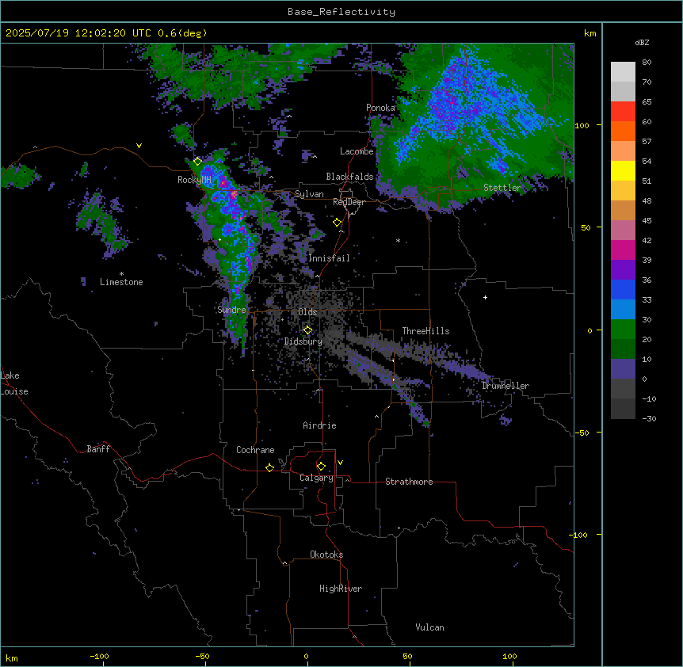Click the asterisk marker east of Innisfail

(x=398, y=240)
